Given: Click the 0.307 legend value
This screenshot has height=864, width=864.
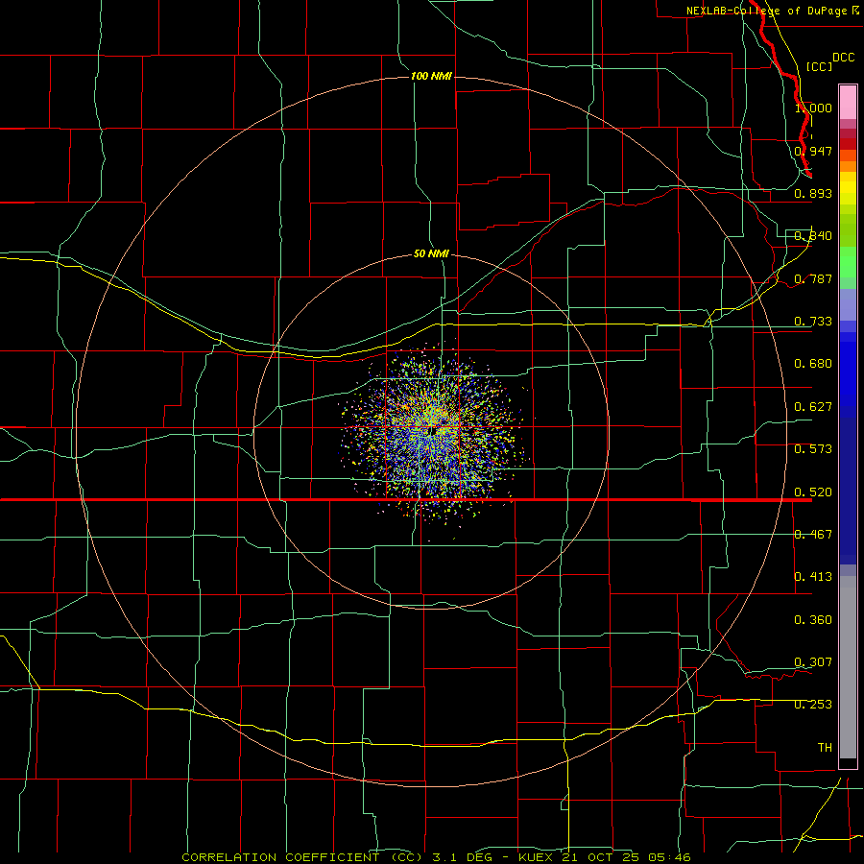Looking at the screenshot, I should coord(813,662).
